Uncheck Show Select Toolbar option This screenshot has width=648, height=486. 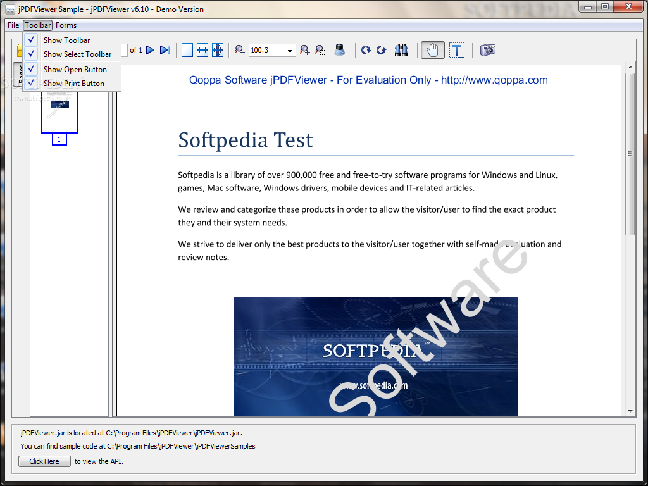(72, 54)
